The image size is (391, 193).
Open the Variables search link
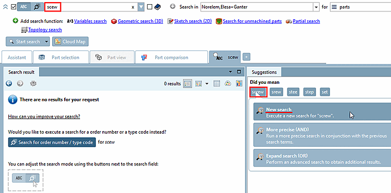(x=90, y=21)
